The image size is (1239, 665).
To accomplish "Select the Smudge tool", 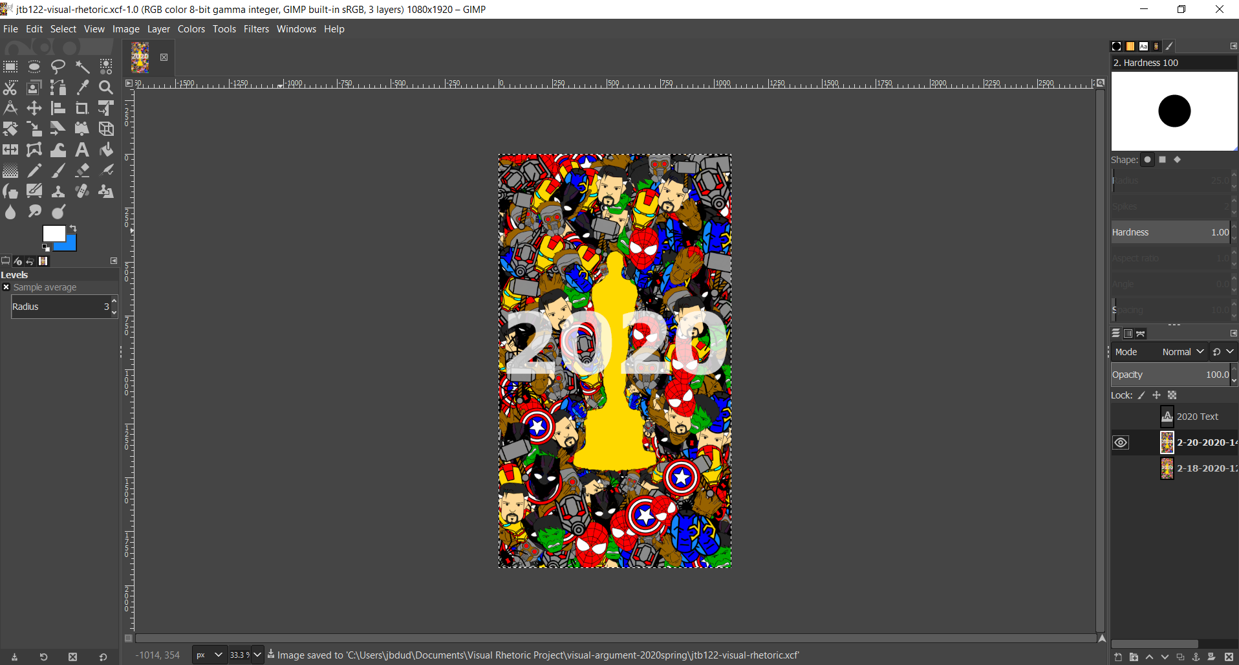I will click(34, 212).
